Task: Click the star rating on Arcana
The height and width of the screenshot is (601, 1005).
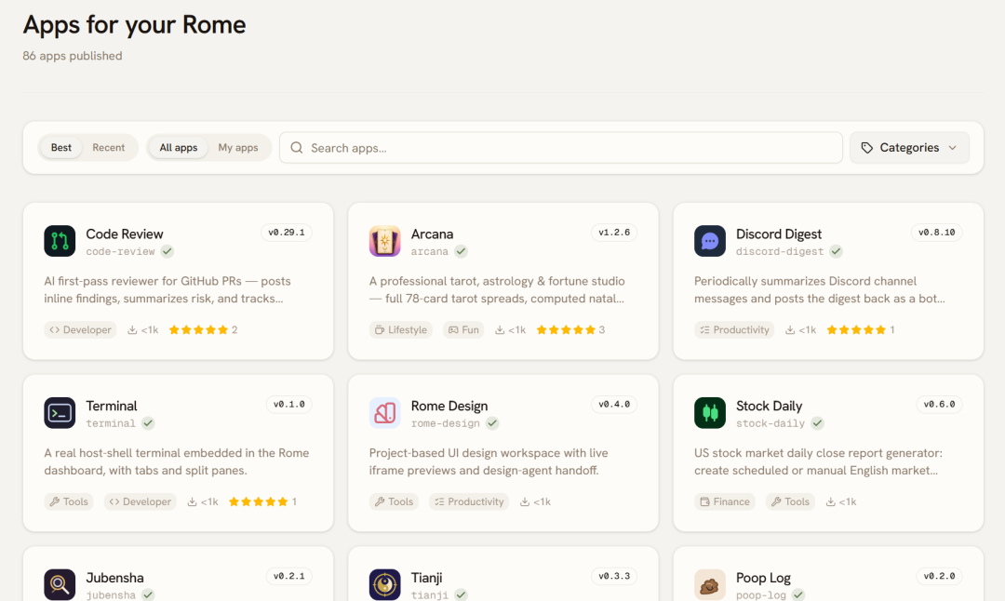Action: pos(566,330)
